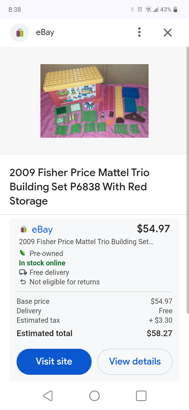
Task: Tap the green Pre-owned leaf icon
Action: coord(23,253)
